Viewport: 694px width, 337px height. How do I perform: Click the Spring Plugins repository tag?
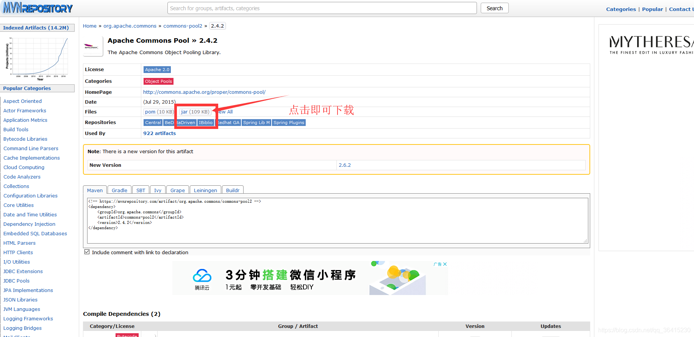pos(289,123)
